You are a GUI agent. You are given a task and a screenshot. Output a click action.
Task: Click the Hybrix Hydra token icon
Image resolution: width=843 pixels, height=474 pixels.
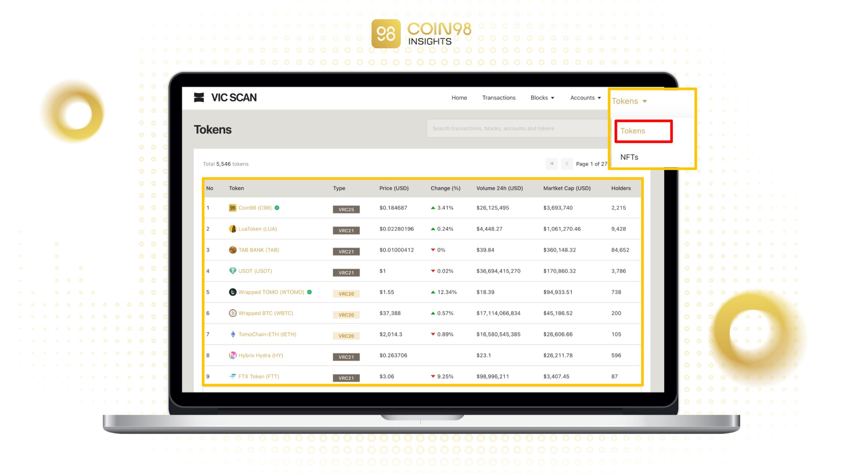pos(233,355)
